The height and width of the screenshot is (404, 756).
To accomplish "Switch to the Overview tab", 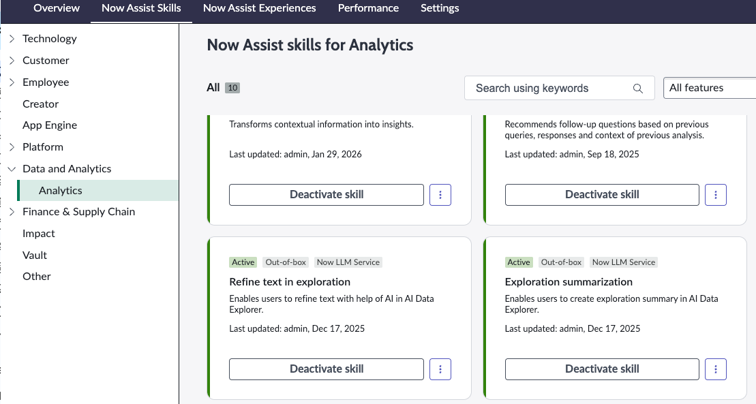I will [x=57, y=8].
